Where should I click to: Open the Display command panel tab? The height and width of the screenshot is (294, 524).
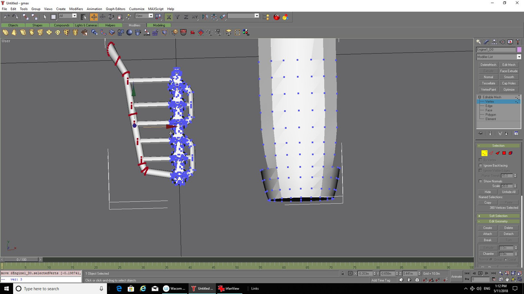click(510, 42)
